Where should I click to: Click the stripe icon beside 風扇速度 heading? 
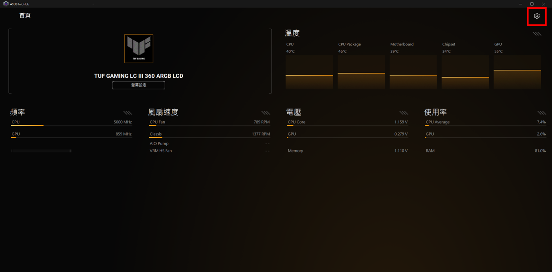point(265,113)
